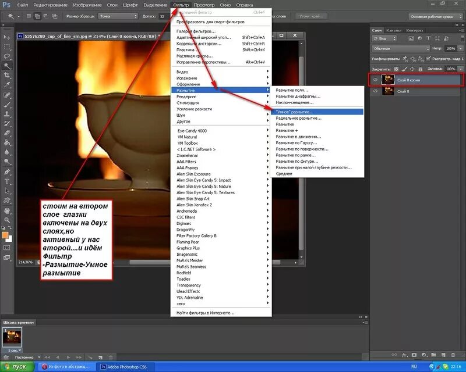The width and height of the screenshot is (466, 372).
Task: Select the Lasso tool
Action: point(7,56)
